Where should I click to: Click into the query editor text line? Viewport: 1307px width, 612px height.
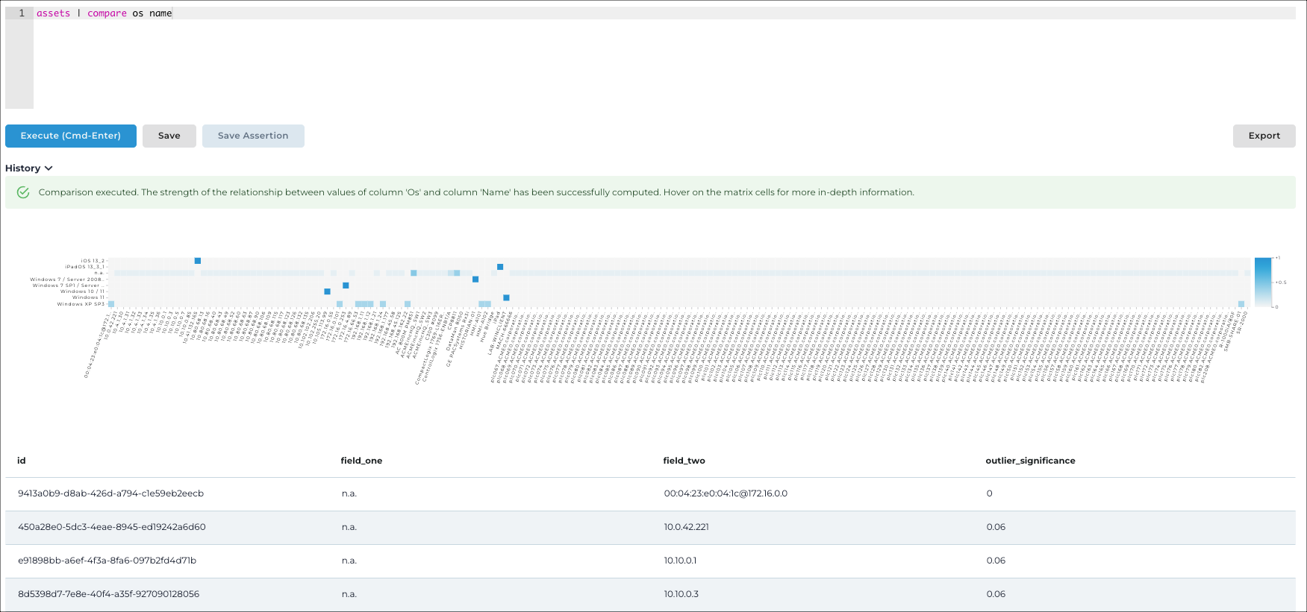point(664,13)
